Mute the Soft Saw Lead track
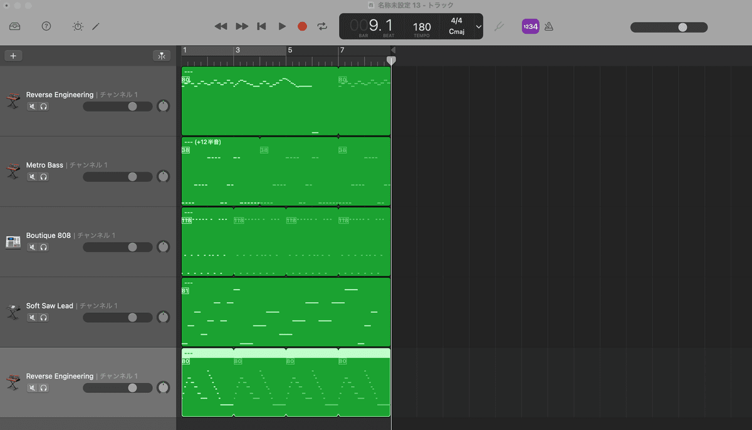The width and height of the screenshot is (752, 430). click(32, 317)
